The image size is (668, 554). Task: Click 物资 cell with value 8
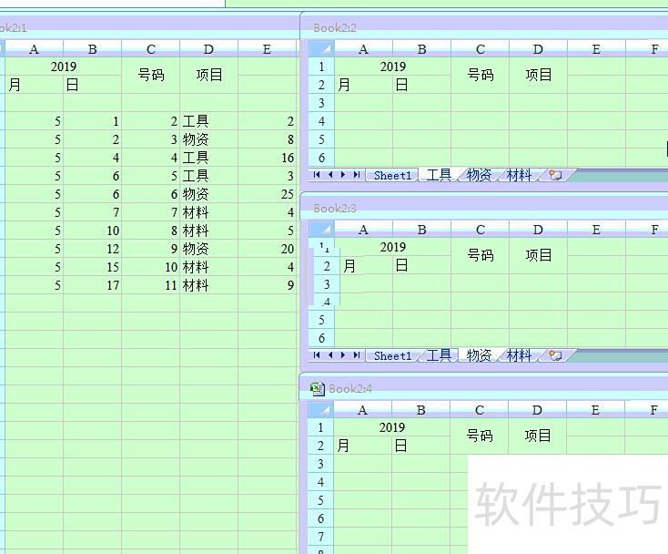[208, 139]
